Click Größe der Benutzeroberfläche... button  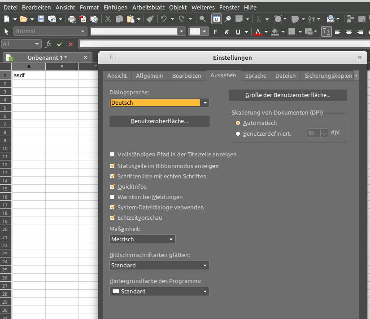click(287, 95)
